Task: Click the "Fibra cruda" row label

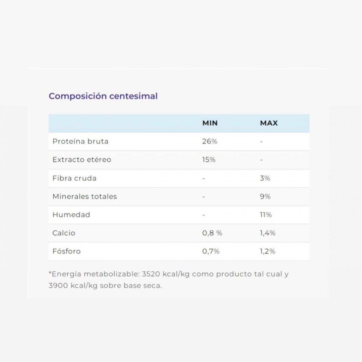Action: coord(74,178)
